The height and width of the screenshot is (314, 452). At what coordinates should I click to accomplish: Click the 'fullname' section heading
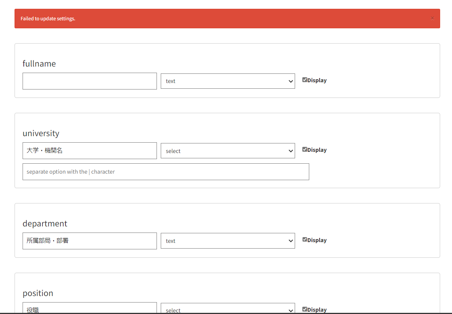39,64
